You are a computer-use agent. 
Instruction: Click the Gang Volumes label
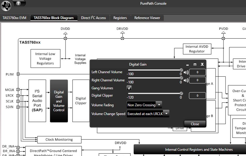(102, 88)
